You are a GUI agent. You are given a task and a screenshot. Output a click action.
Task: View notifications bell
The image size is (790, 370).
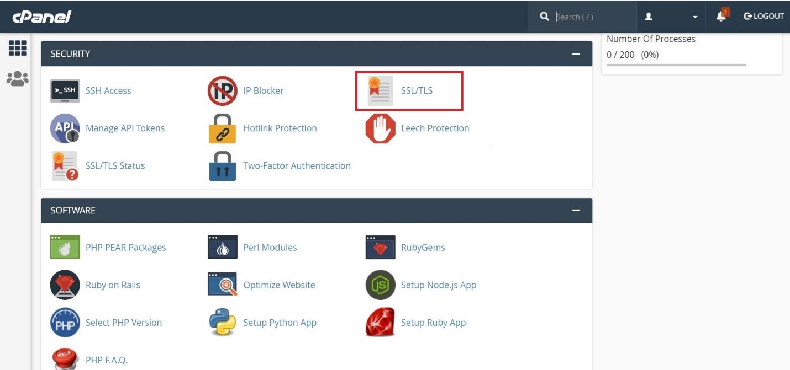click(721, 16)
